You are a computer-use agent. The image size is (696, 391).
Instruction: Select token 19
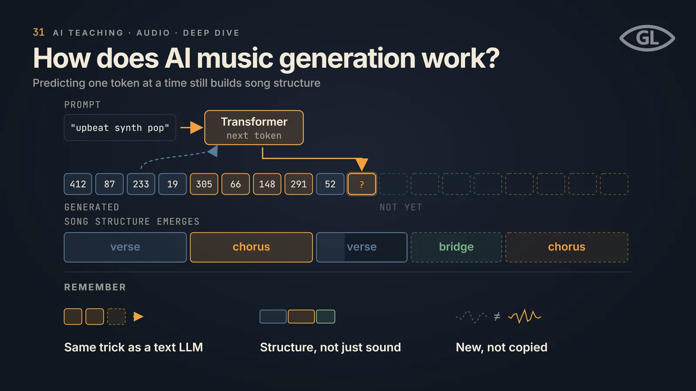[x=173, y=184]
